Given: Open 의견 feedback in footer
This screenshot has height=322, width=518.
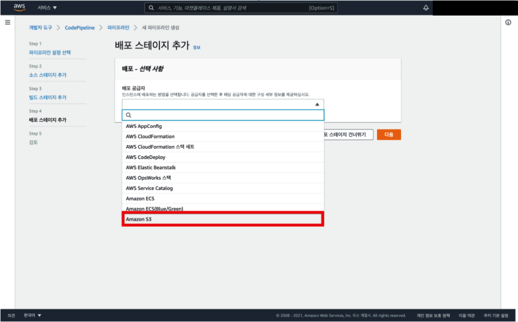Looking at the screenshot, I should [11, 316].
